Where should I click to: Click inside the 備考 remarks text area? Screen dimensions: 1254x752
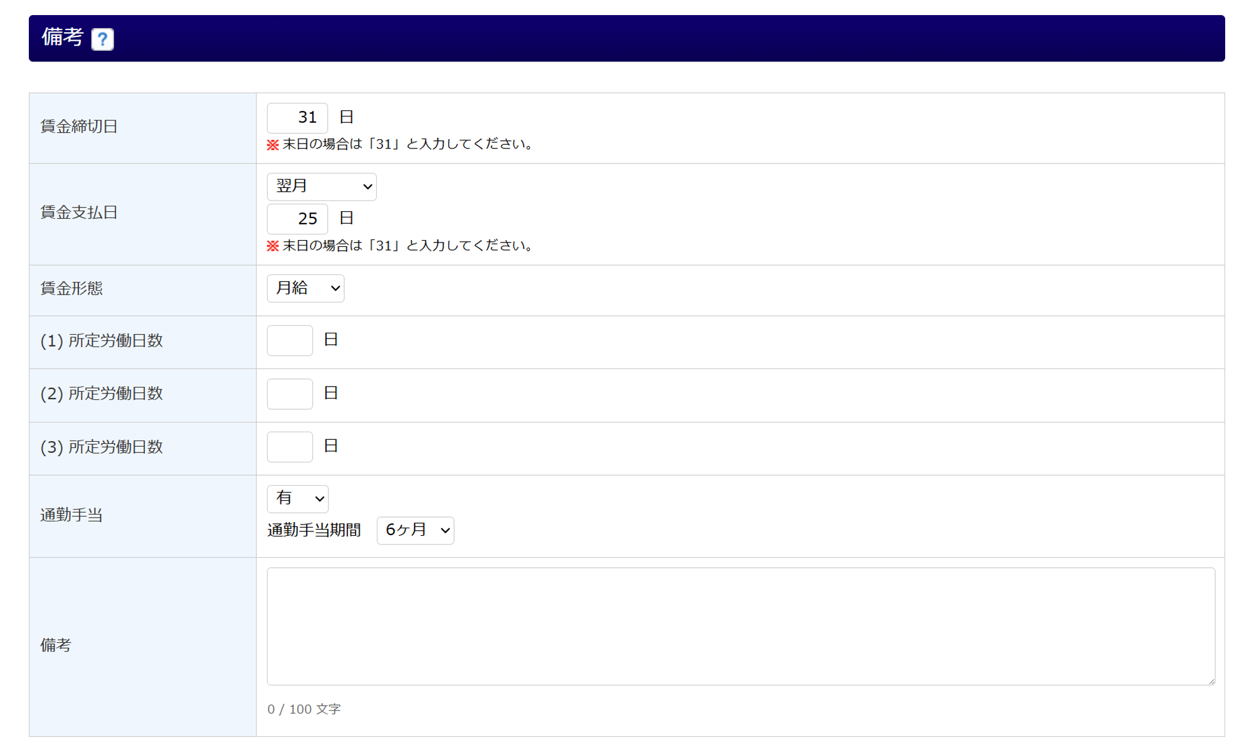coord(740,625)
